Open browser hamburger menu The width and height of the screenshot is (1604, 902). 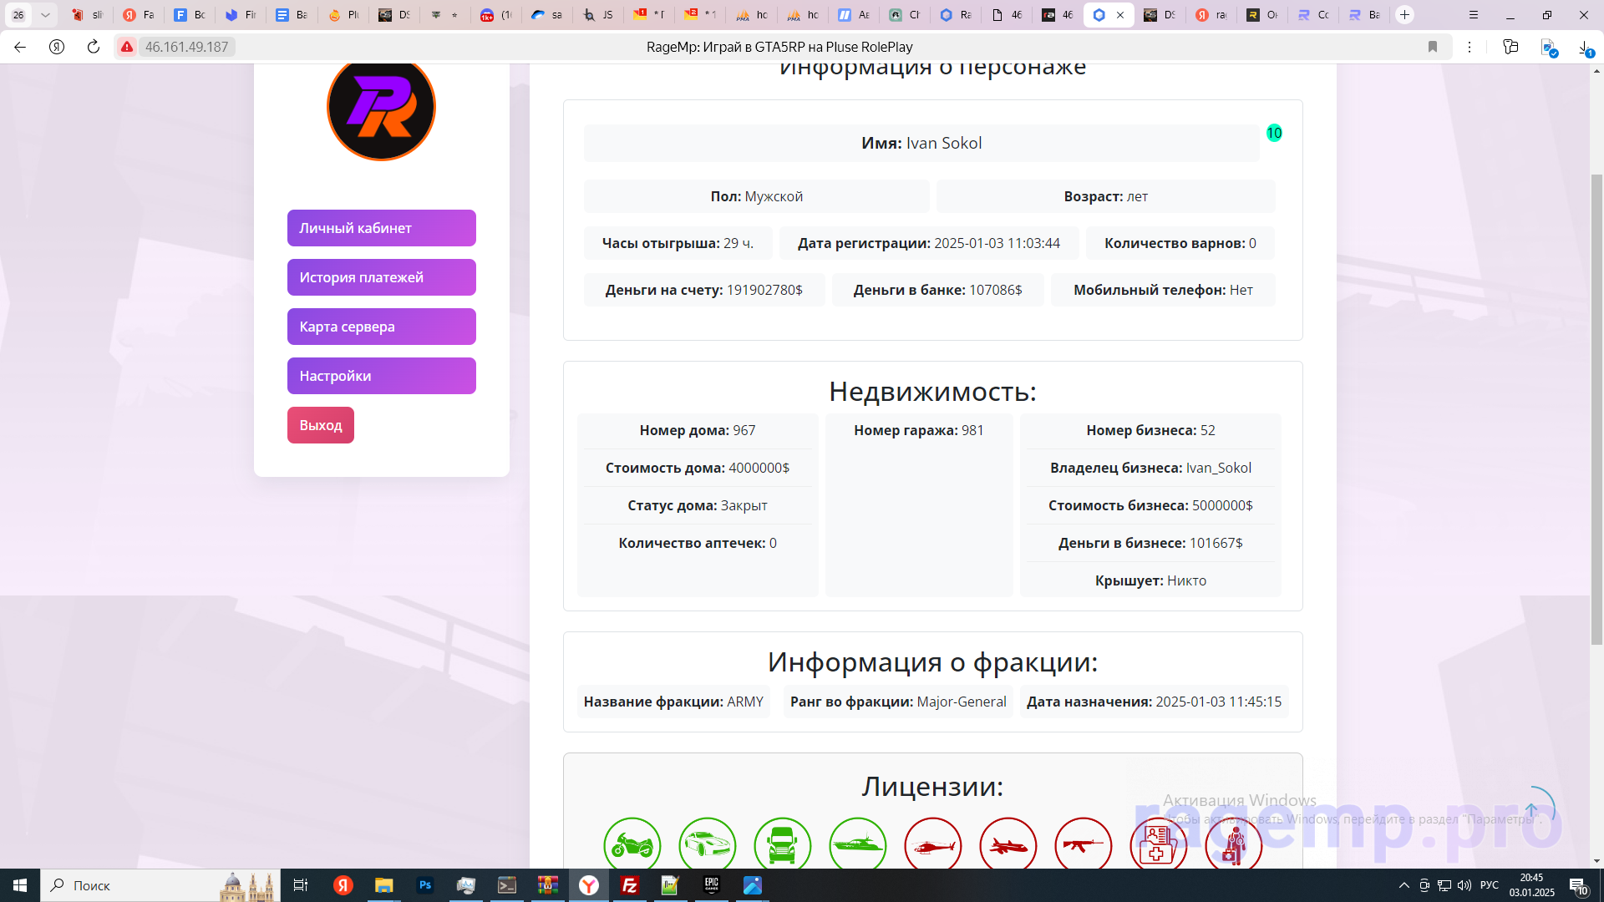(1474, 15)
